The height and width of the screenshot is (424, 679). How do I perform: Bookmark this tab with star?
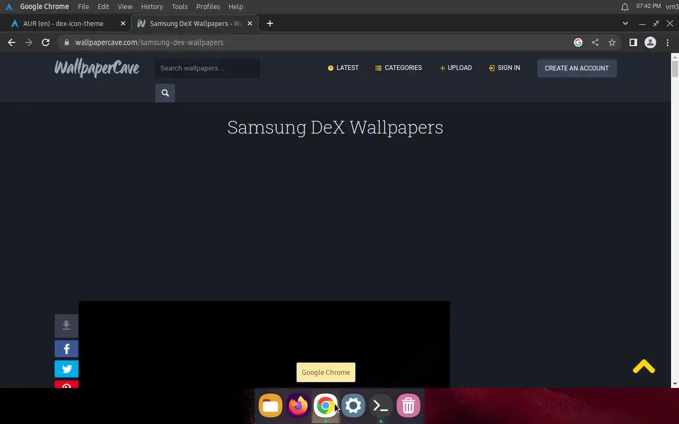click(x=612, y=42)
